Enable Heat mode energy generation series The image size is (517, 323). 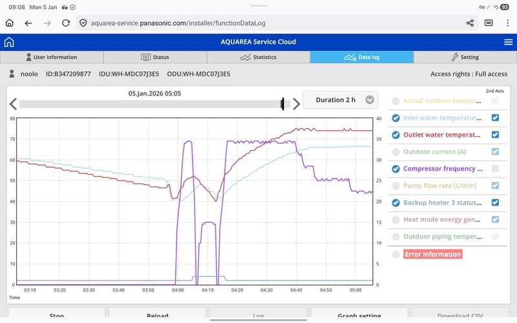pyautogui.click(x=396, y=220)
